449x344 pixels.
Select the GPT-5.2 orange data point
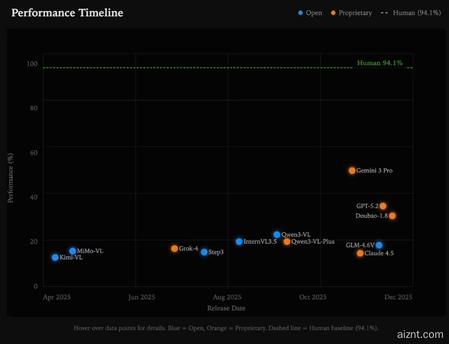coord(383,206)
